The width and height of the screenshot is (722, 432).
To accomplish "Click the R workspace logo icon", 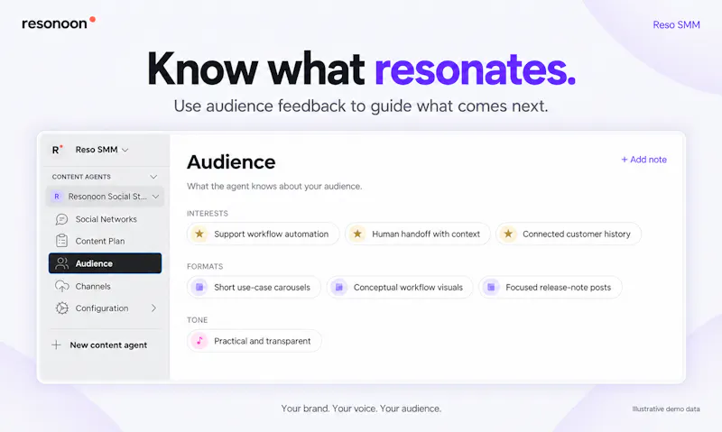I will [57, 150].
